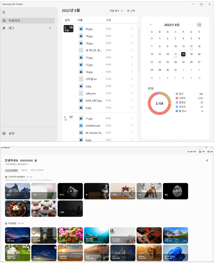Select the fox 동물 wallpaper thumbnail
This screenshot has height=264, width=214.
149,191
